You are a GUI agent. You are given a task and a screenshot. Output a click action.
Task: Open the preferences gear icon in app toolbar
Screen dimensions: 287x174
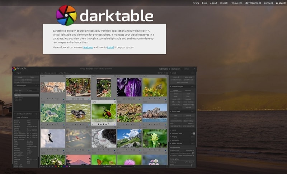[167, 73]
